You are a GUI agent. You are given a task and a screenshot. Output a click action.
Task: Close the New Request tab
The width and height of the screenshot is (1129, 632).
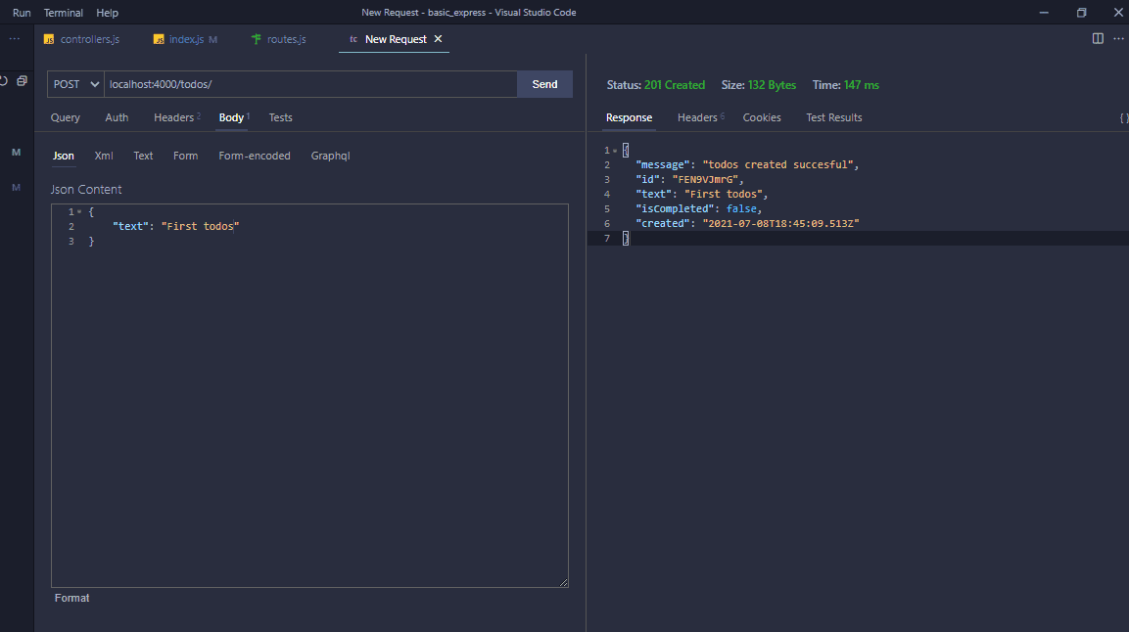(x=438, y=39)
